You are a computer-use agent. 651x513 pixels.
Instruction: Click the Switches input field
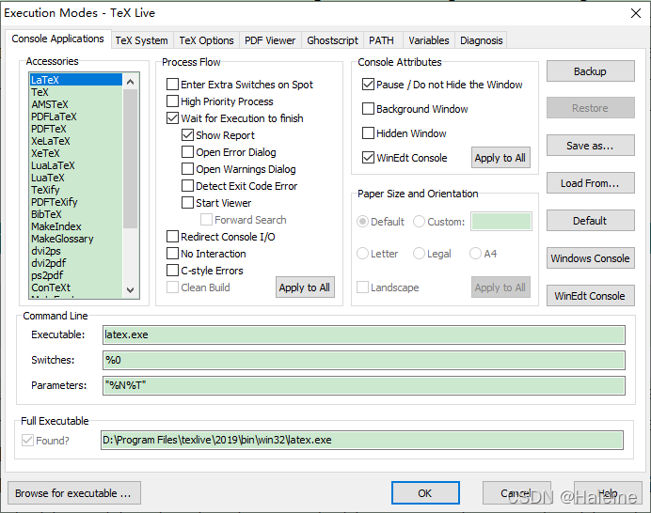[x=364, y=360]
